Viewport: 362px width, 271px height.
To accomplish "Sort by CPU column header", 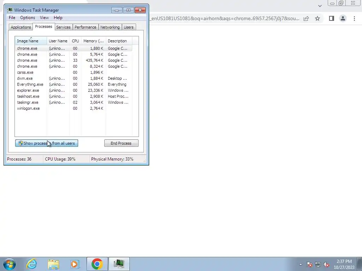I will [75, 41].
